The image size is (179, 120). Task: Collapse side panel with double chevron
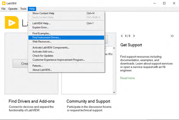tap(172, 36)
